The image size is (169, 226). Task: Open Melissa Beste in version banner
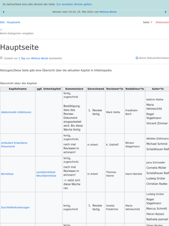click(108, 12)
